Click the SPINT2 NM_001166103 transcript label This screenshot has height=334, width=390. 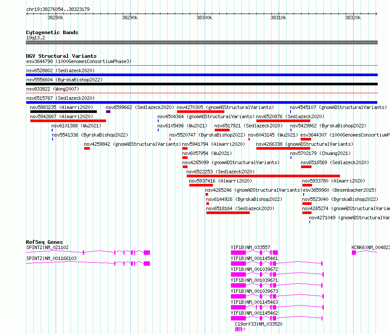coord(51,258)
